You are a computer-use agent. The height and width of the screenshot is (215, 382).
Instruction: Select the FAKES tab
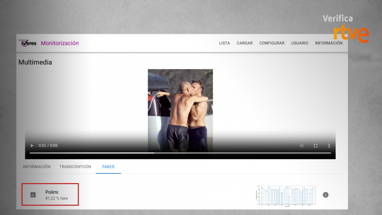[108, 167]
